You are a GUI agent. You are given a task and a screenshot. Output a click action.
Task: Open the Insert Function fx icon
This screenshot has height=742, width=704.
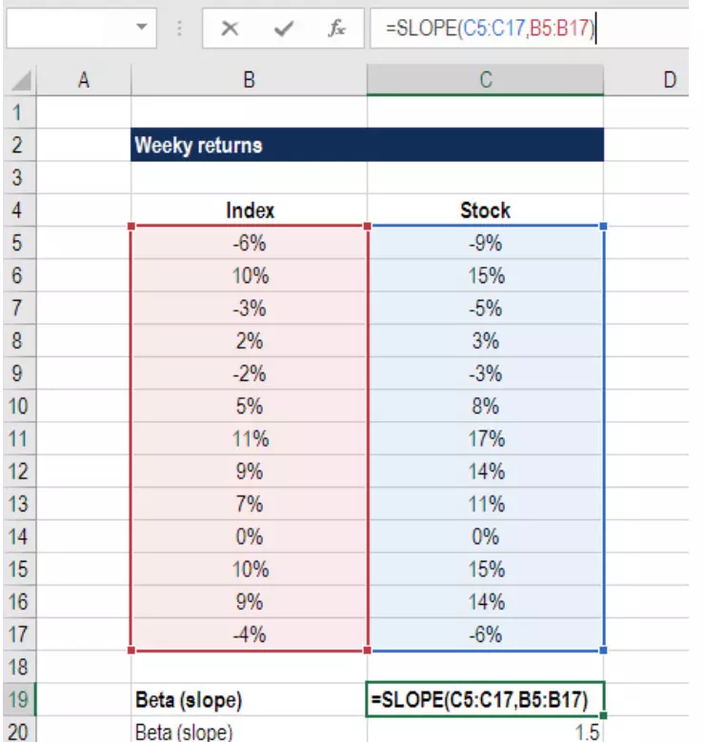point(336,29)
